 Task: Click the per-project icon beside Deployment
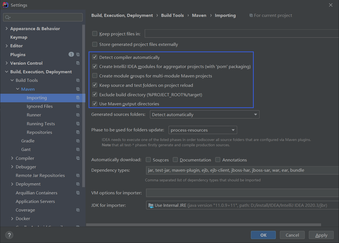(x=78, y=184)
